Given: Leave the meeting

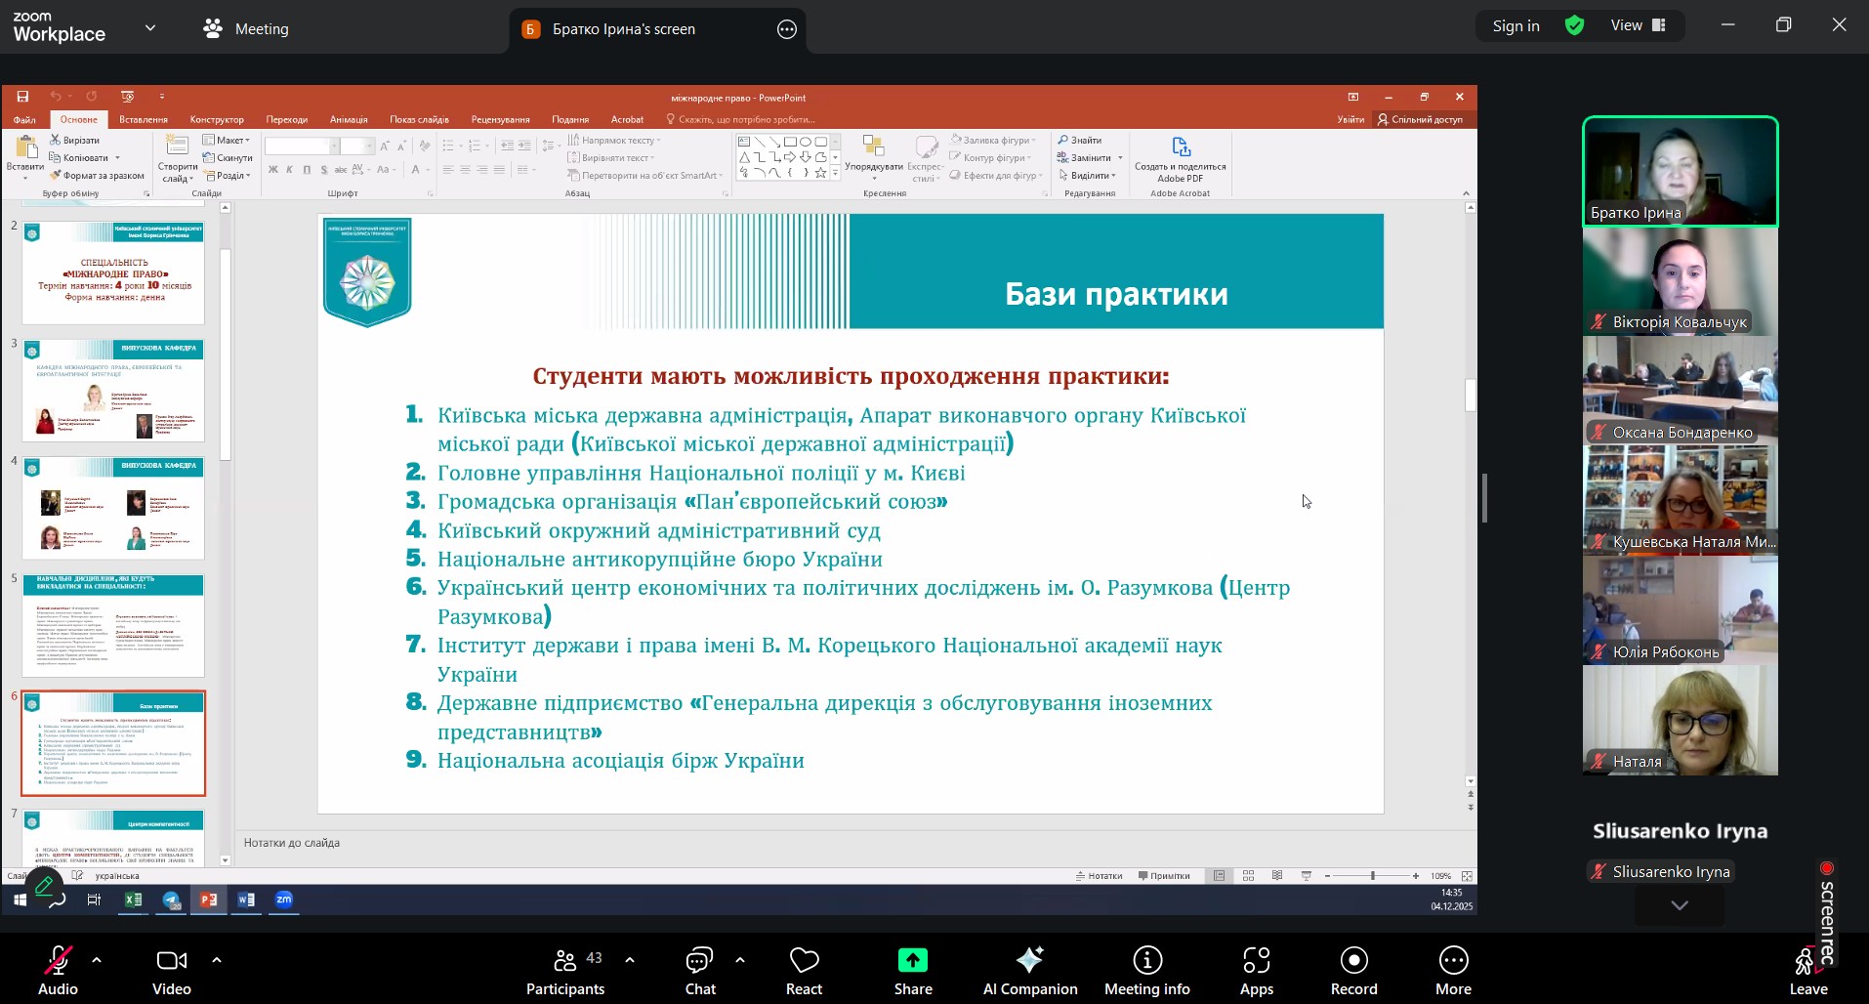Looking at the screenshot, I should (1807, 971).
